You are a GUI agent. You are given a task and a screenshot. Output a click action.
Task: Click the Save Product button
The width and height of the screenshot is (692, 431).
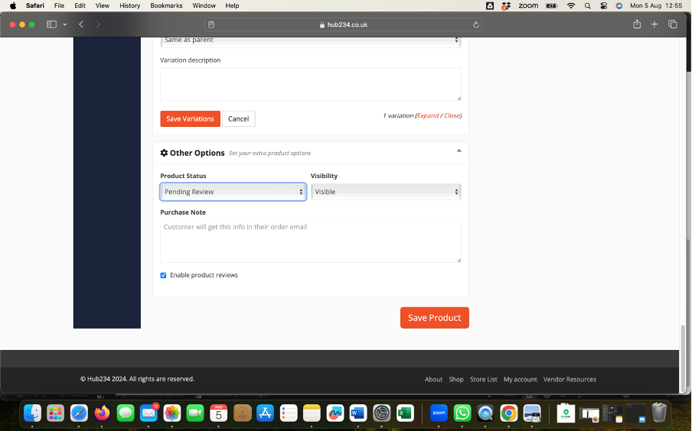pos(434,318)
